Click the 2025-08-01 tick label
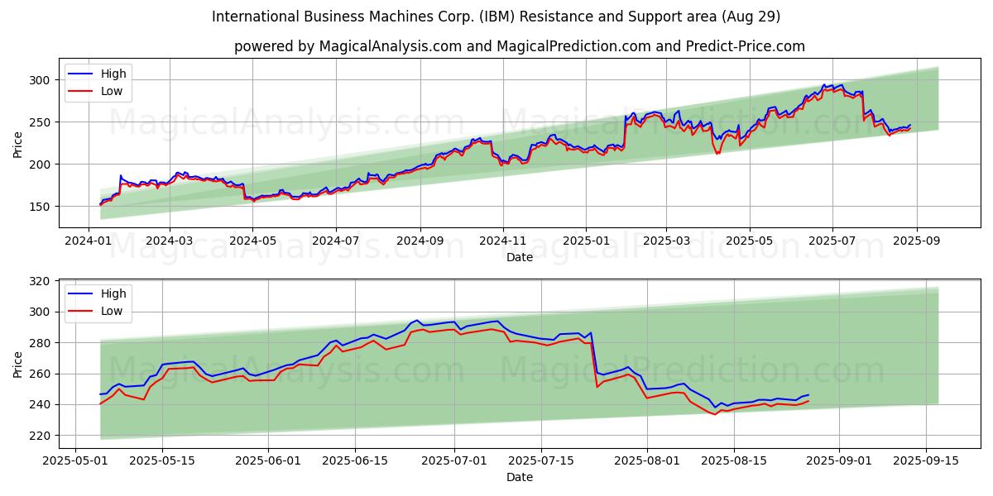 645,462
